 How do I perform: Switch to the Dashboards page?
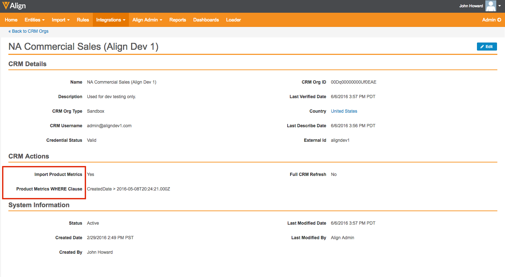(206, 20)
